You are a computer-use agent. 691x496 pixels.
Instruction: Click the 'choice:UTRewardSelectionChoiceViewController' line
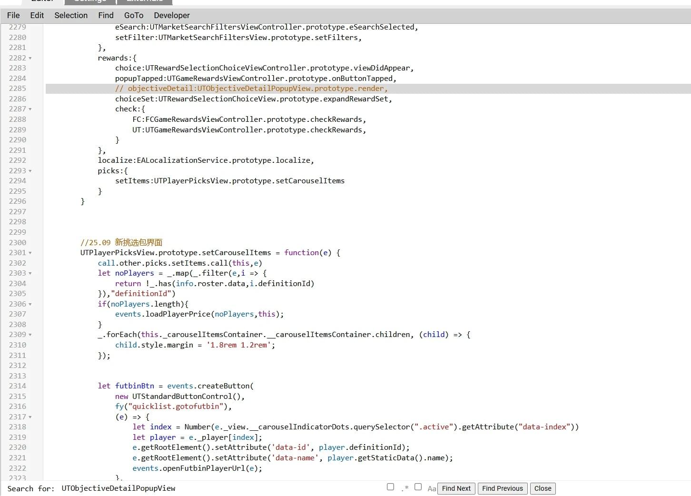click(264, 68)
